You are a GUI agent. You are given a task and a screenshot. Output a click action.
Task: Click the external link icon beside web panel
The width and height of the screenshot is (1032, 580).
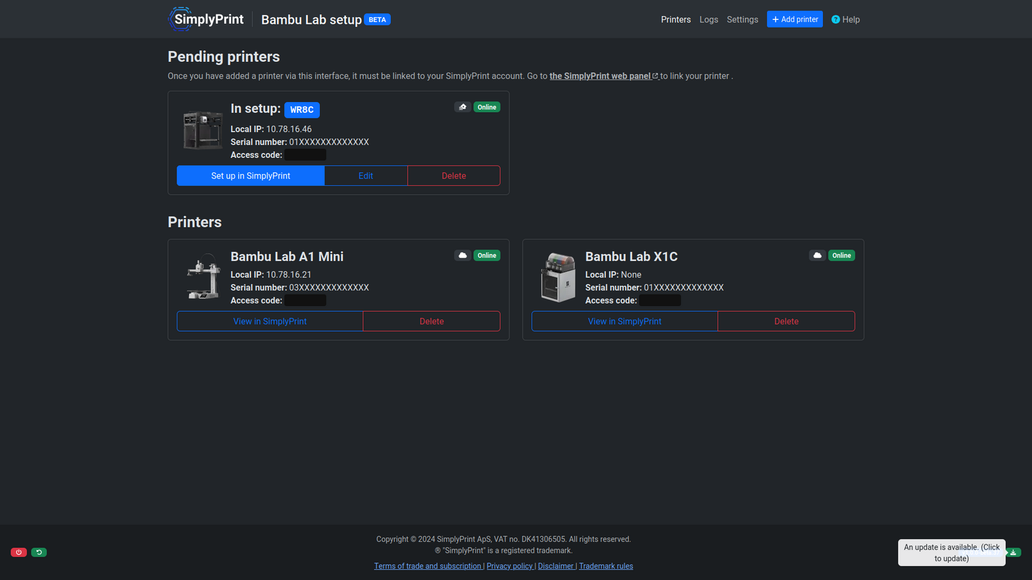click(x=655, y=76)
